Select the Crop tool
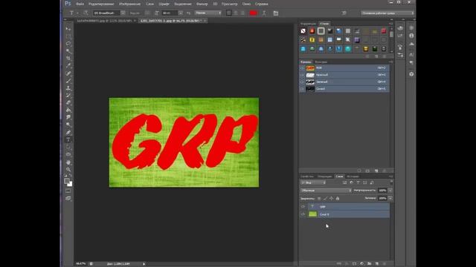Image resolution: width=476 pixels, height=267 pixels. 68,58
